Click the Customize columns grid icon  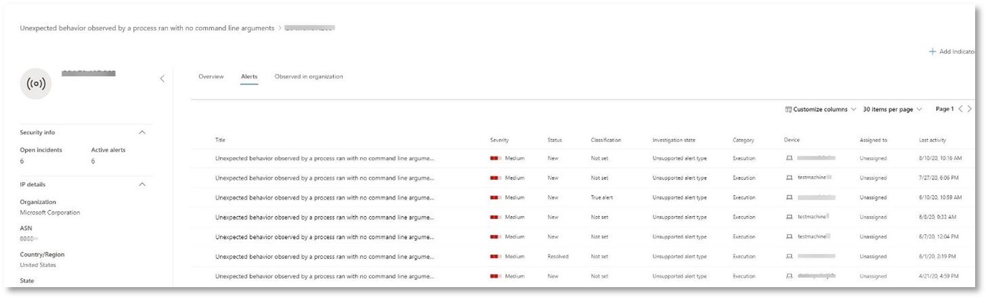(x=788, y=109)
